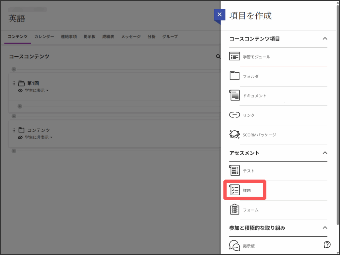Image resolution: width=340 pixels, height=255 pixels.
Task: Collapse the 参加と積極的な取り組み section
Action: pyautogui.click(x=325, y=228)
